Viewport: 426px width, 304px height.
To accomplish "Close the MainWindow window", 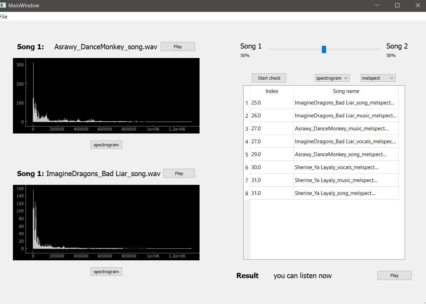I will coord(418,6).
